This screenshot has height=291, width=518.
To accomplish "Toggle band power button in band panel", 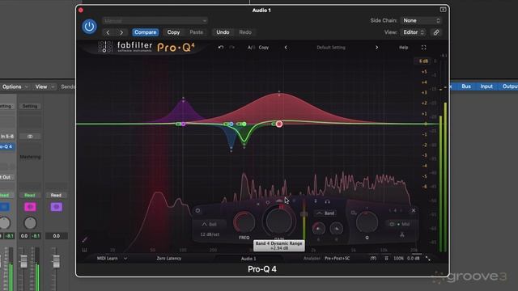I will click(x=197, y=210).
